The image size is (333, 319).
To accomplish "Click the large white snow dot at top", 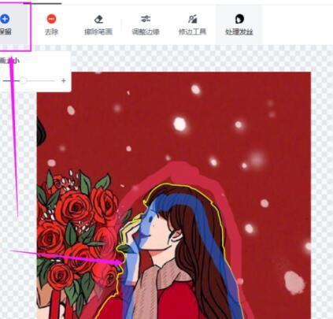I will point(179,124).
